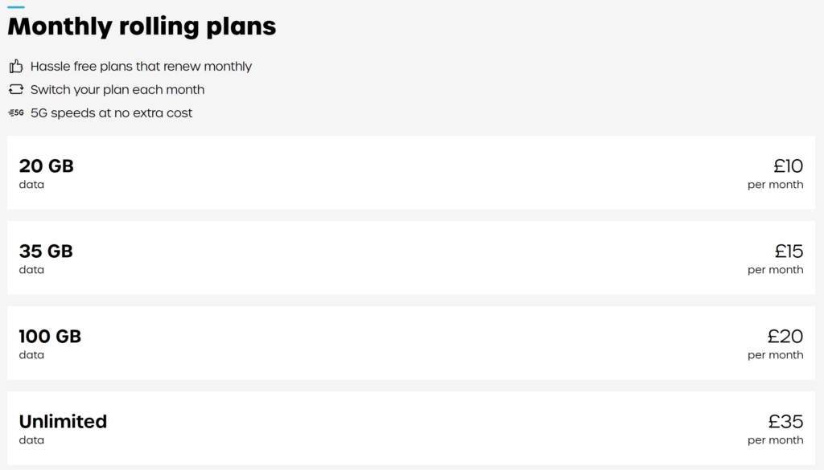The height and width of the screenshot is (470, 824).
Task: Click 'Switch your plan each month' text
Action: tap(117, 90)
